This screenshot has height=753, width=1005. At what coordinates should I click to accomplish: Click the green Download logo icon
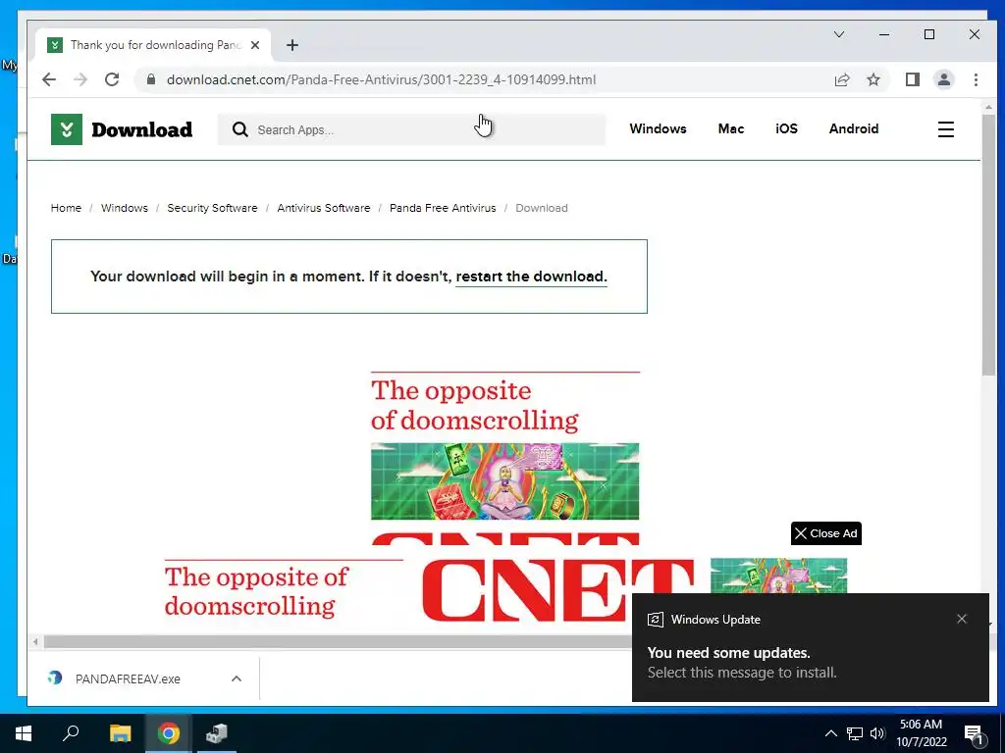pyautogui.click(x=67, y=129)
